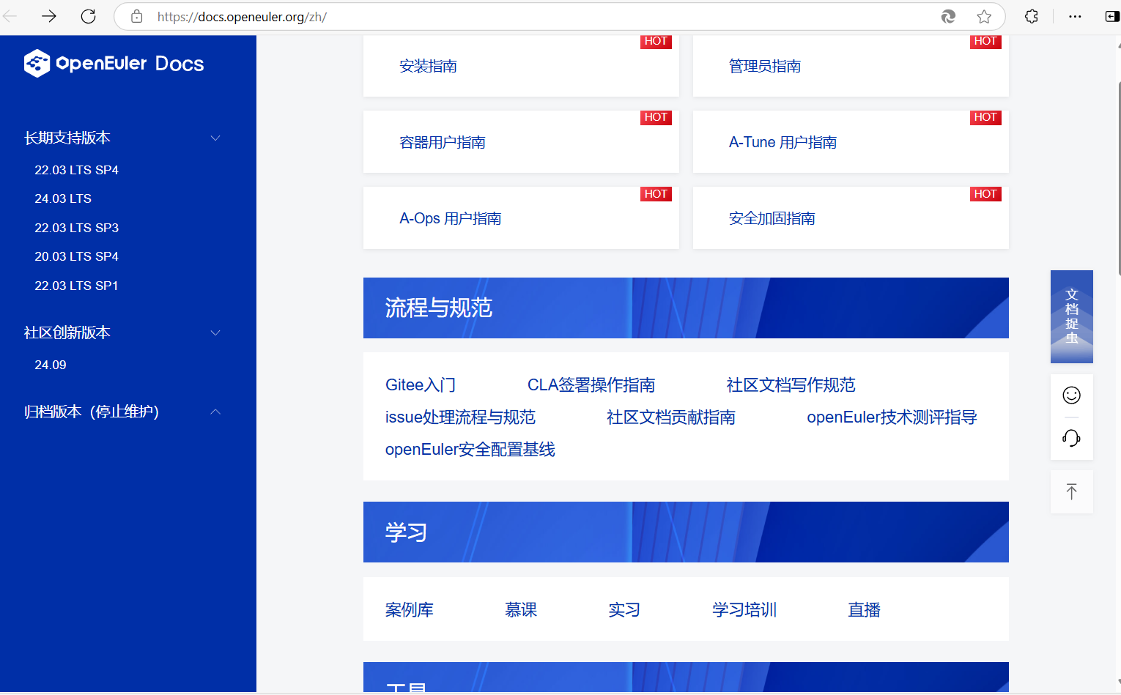Open the 安装指南 card
Viewport: 1121px width, 695px height.
click(521, 66)
